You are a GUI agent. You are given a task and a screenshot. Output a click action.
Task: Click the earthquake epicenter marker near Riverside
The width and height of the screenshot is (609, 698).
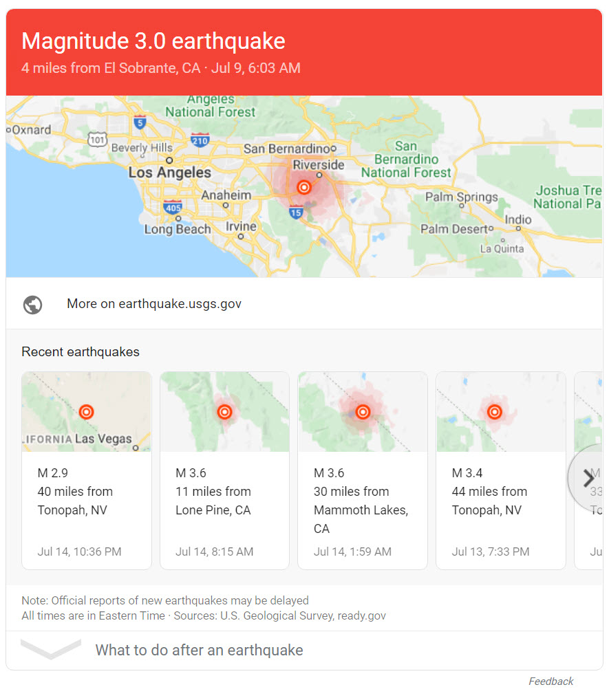pyautogui.click(x=303, y=187)
